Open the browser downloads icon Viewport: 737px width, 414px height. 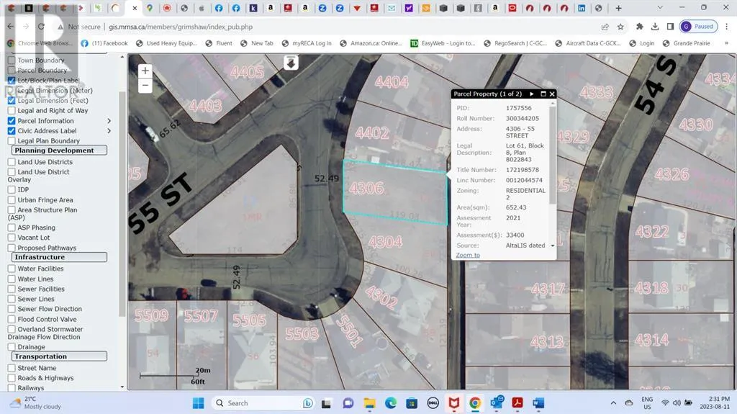click(x=655, y=27)
